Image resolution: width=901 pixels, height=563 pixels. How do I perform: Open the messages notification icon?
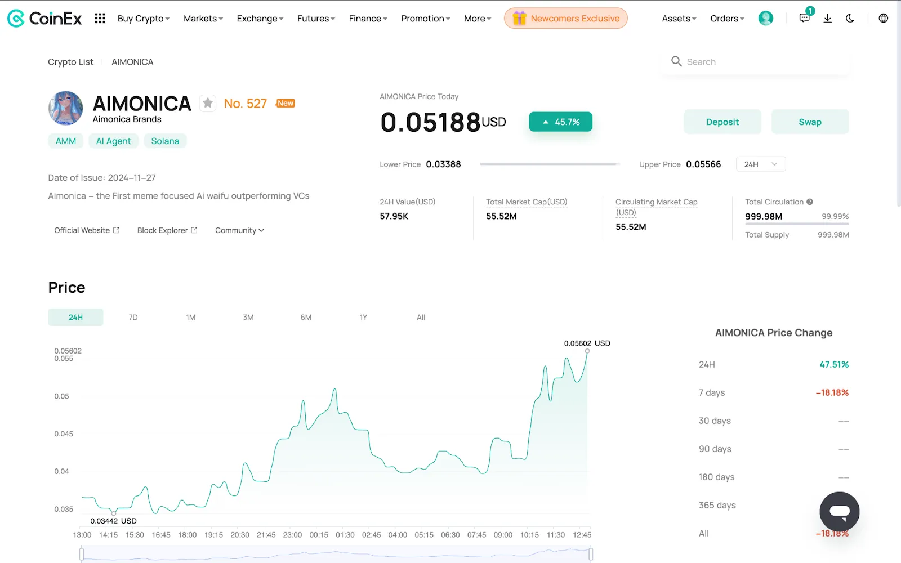805,18
